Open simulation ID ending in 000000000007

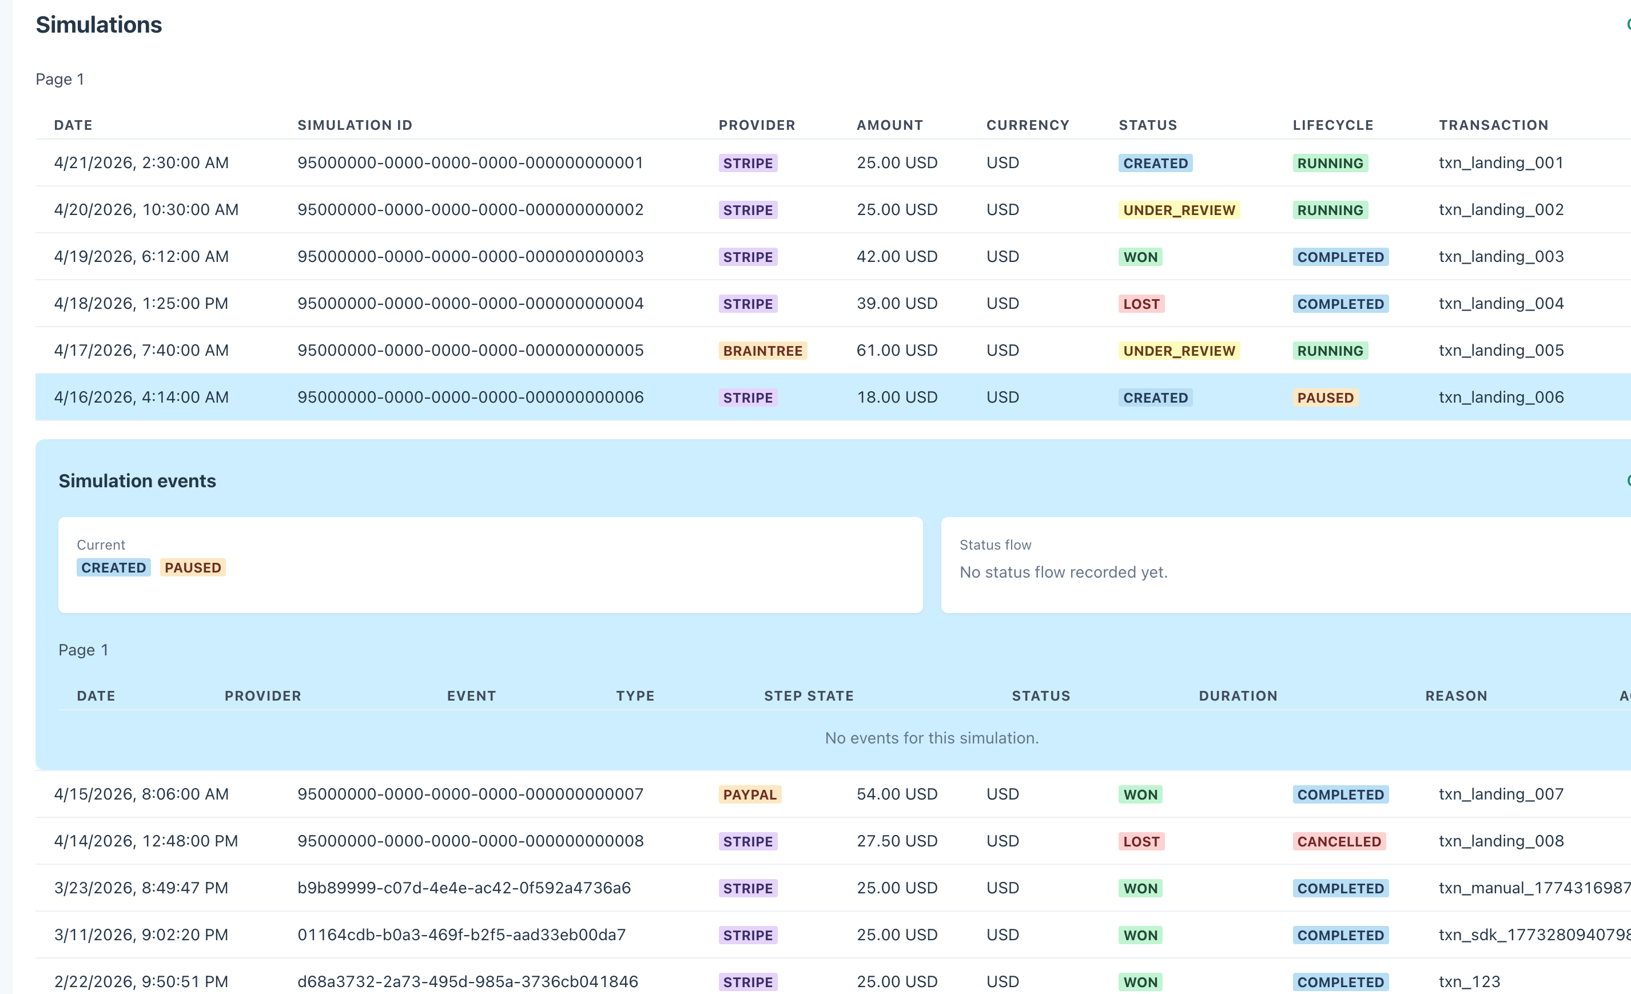(x=470, y=794)
